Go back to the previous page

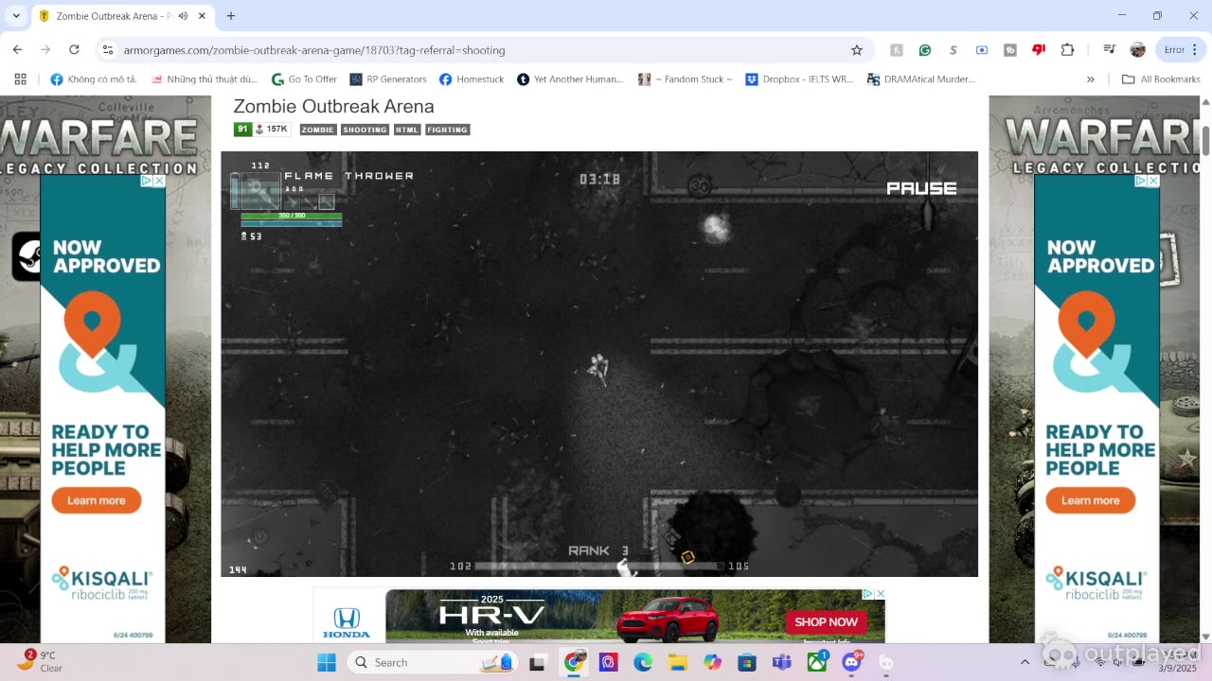(17, 49)
